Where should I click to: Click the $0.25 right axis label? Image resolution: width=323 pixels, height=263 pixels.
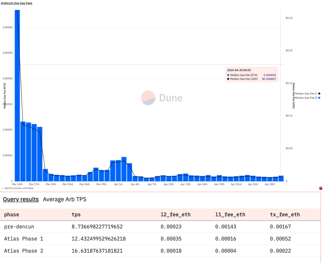(x=289, y=18)
